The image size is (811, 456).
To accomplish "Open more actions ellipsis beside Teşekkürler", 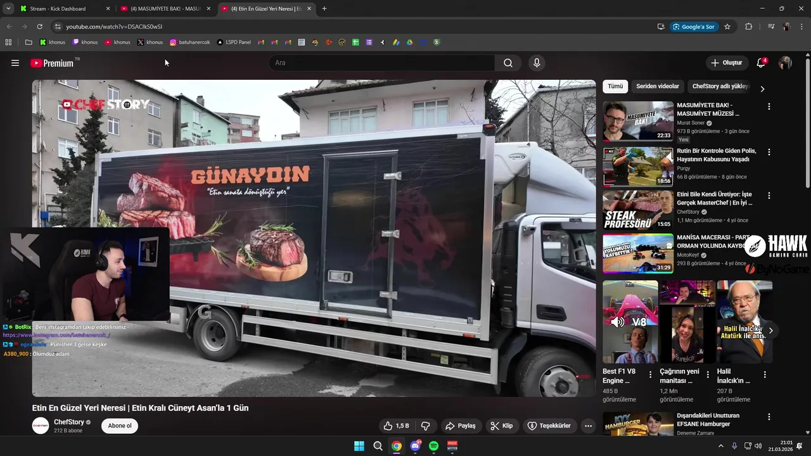I will point(588,426).
